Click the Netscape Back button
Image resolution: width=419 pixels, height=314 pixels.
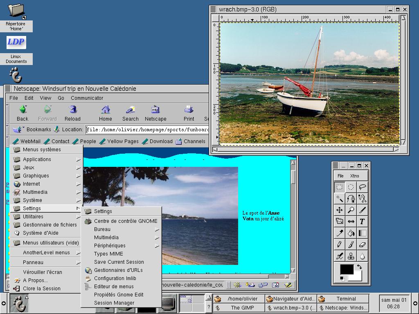(23, 113)
